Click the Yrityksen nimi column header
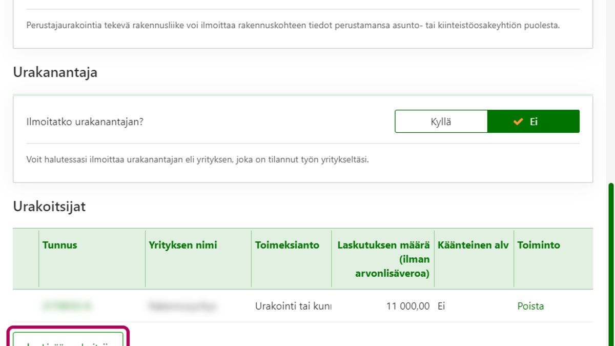 point(183,245)
